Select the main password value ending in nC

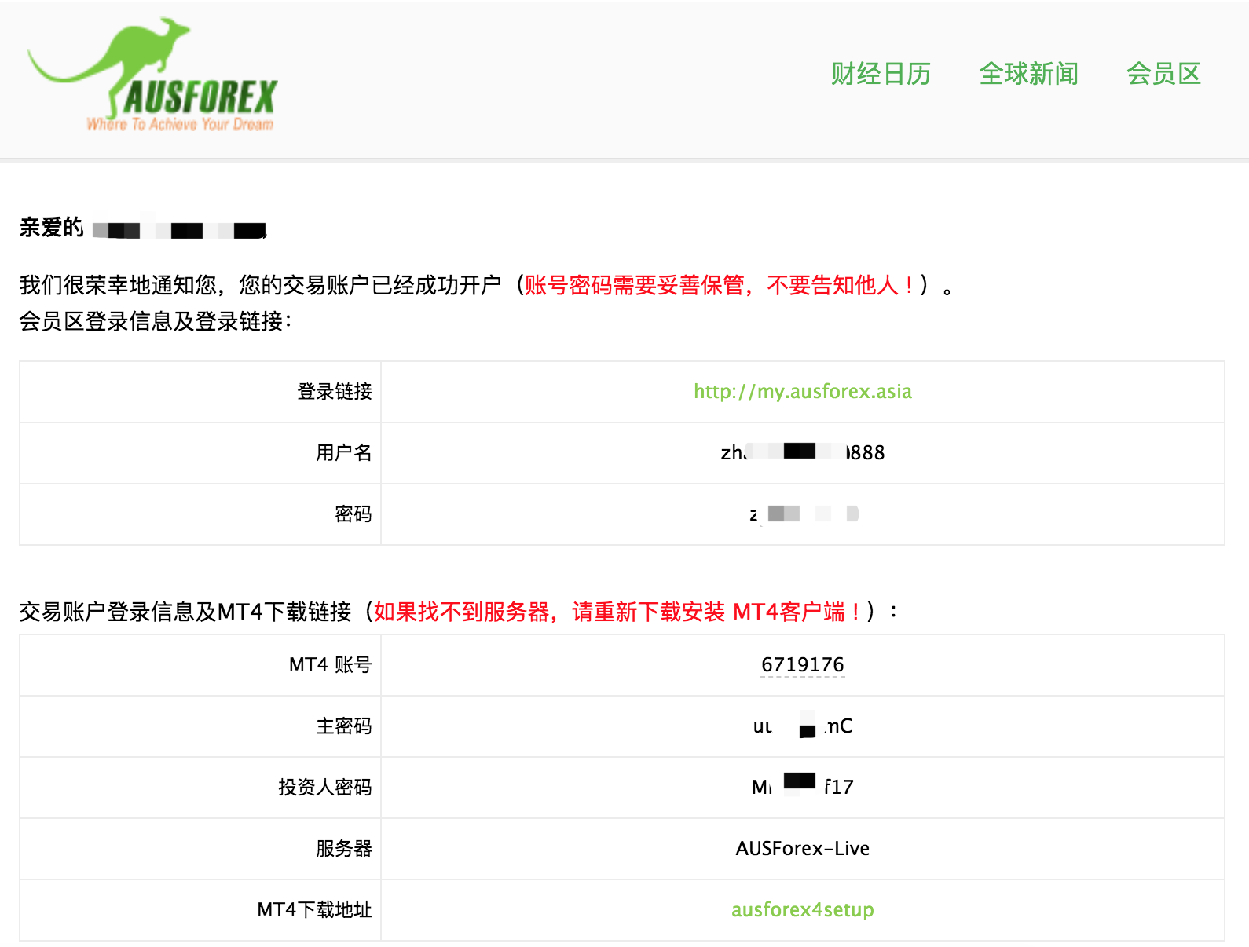[802, 726]
